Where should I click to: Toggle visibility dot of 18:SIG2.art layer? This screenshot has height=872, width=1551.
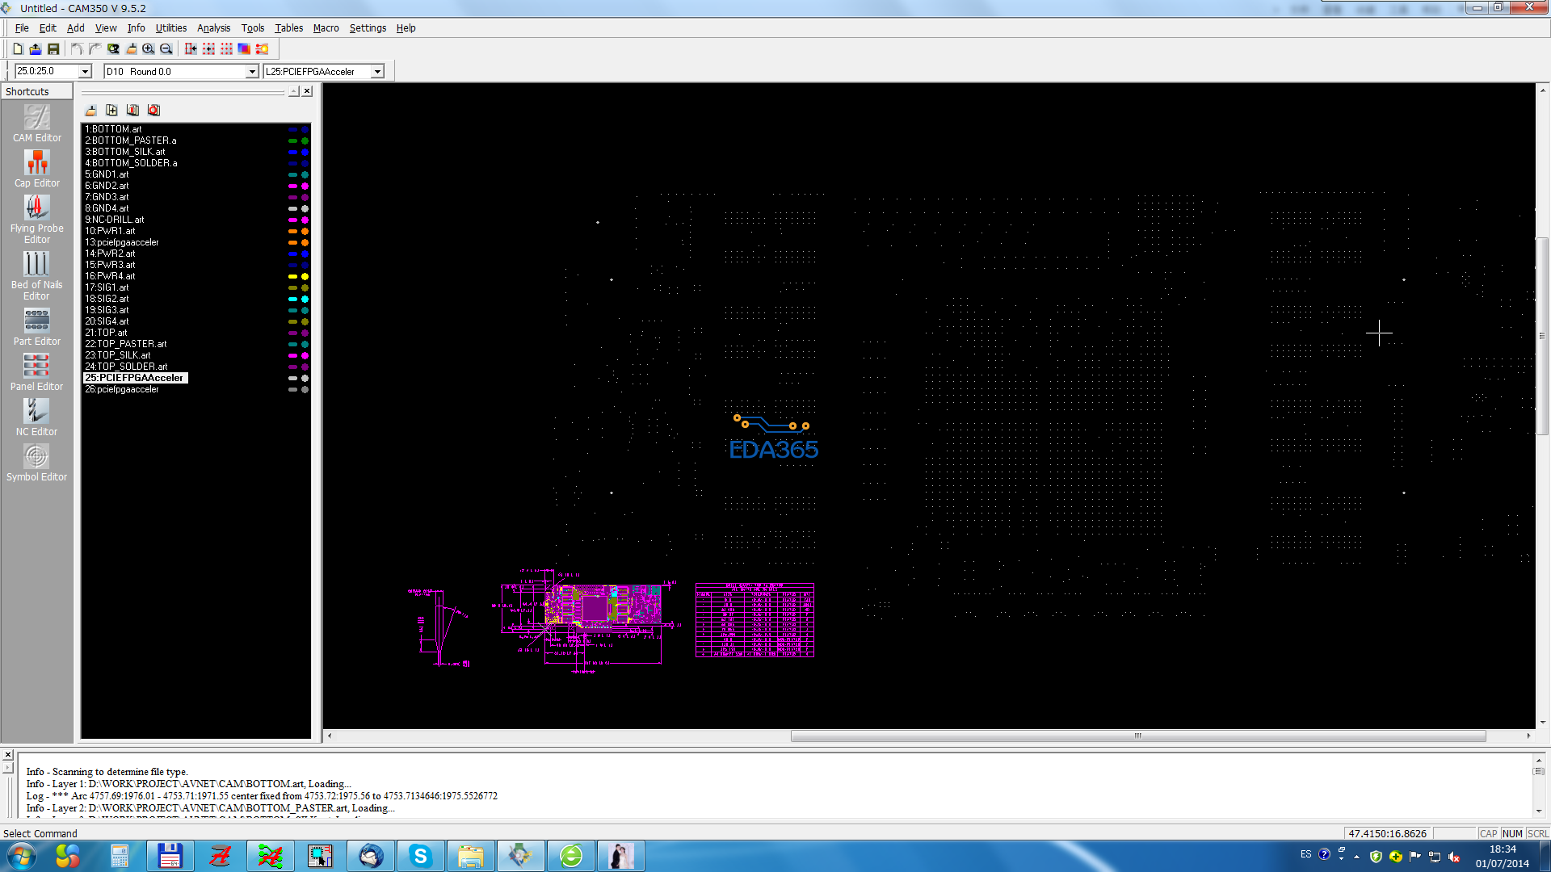point(305,299)
